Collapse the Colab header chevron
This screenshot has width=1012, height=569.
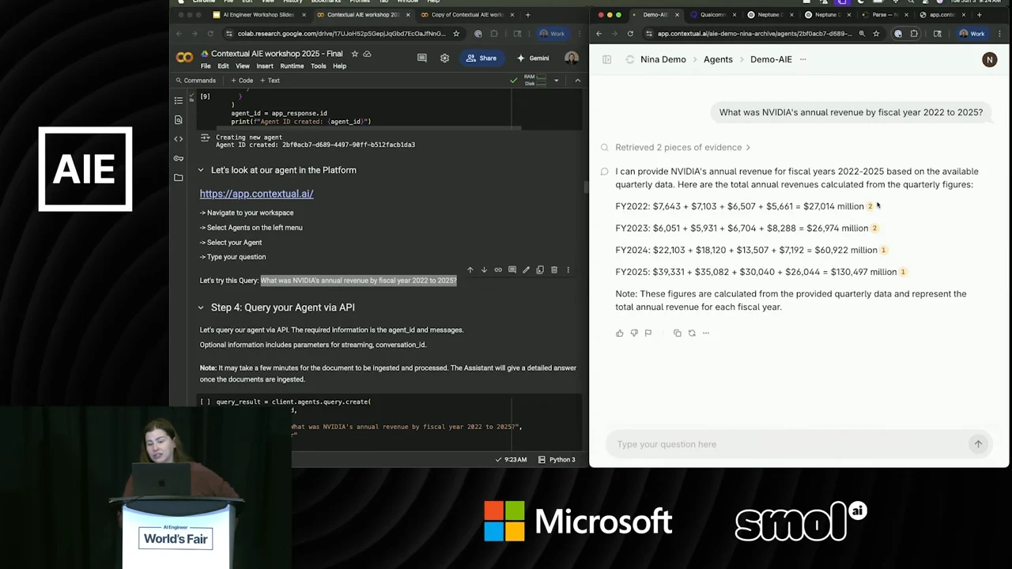[577, 81]
